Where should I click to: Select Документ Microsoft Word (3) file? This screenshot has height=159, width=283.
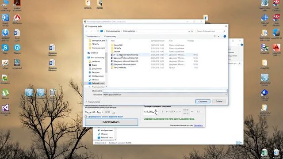pyautogui.click(x=126, y=61)
